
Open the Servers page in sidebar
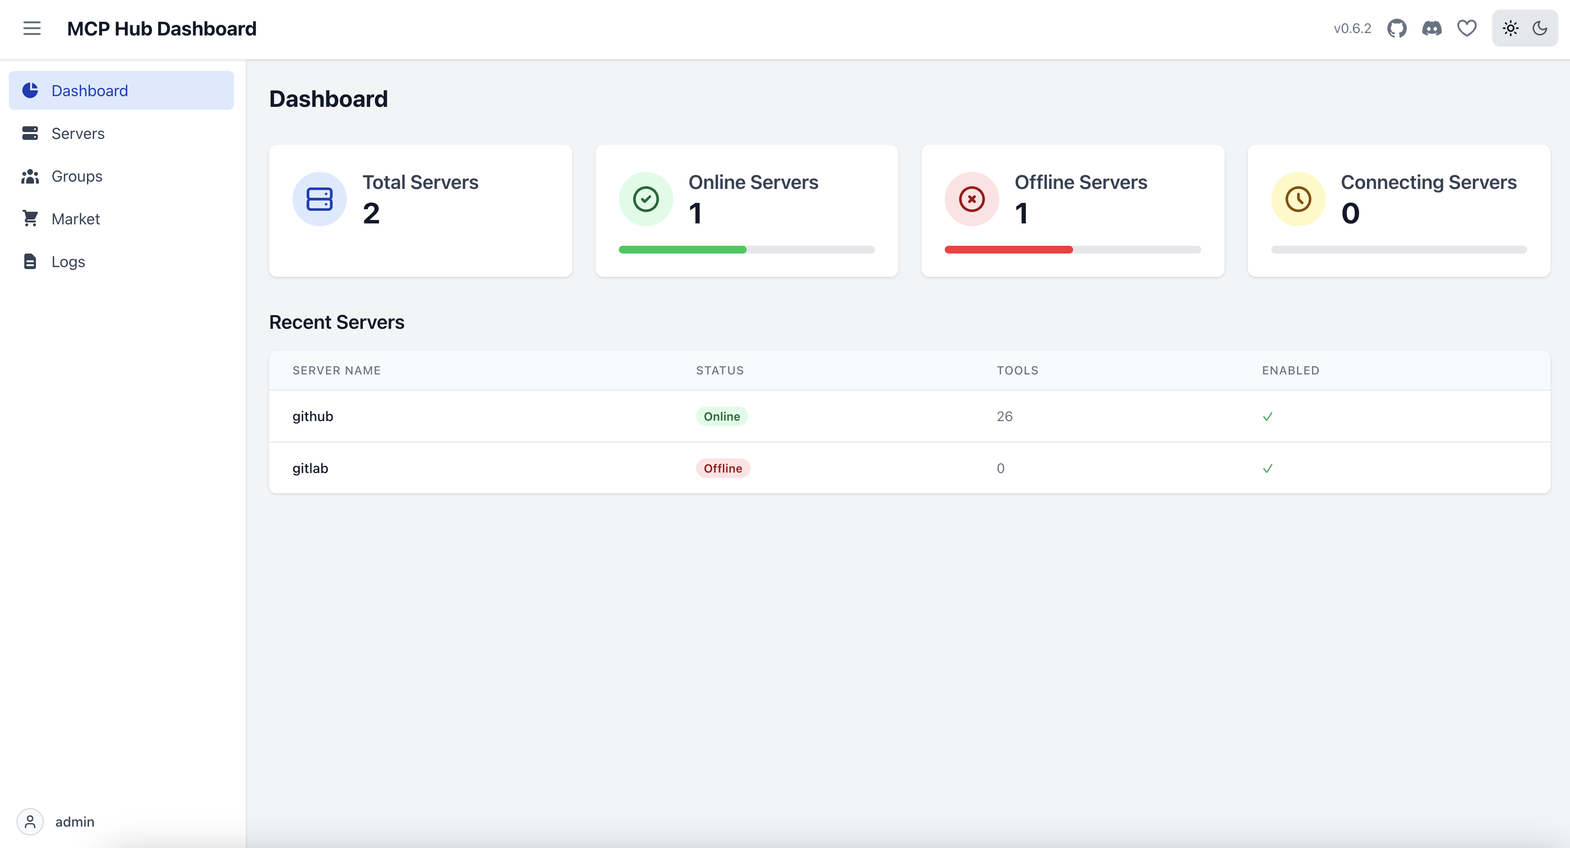click(78, 134)
